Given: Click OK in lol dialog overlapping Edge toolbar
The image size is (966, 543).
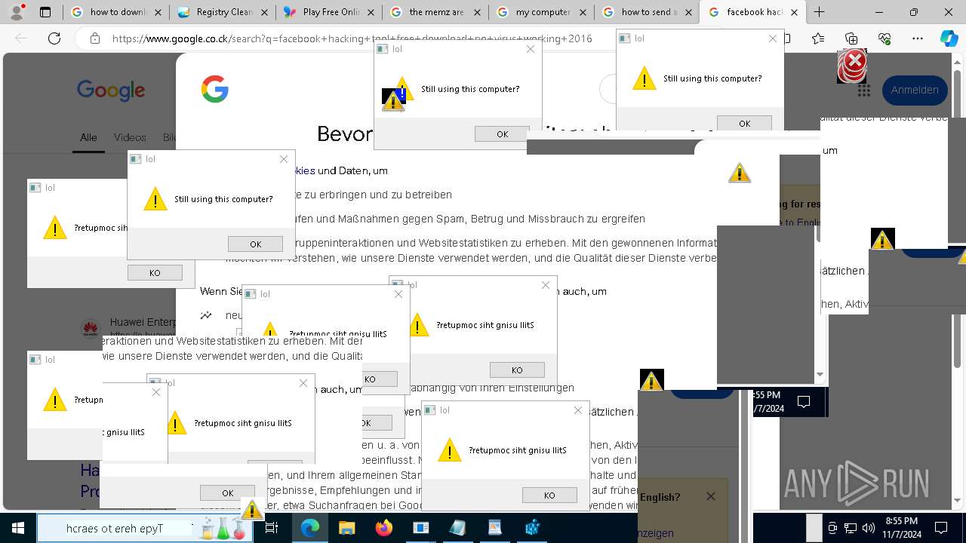Looking at the screenshot, I should tap(744, 123).
